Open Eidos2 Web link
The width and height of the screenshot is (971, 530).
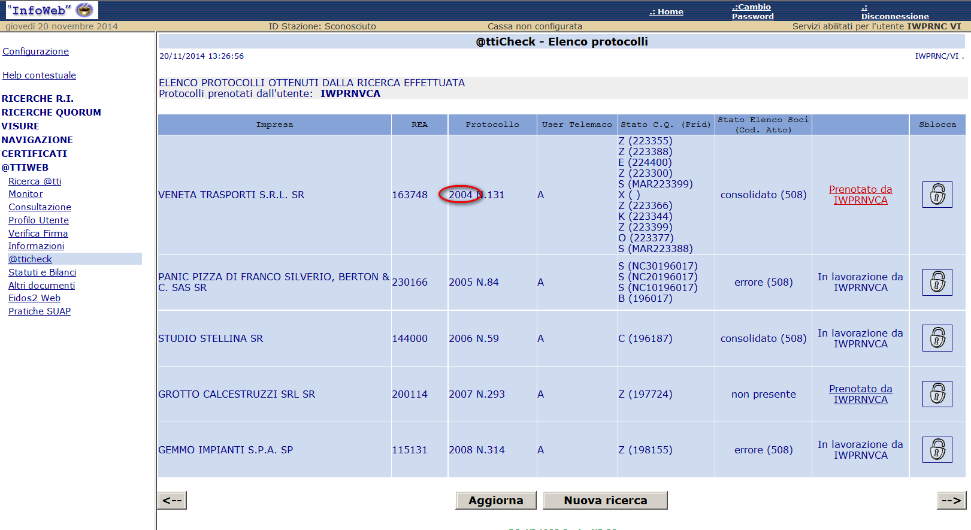point(34,298)
